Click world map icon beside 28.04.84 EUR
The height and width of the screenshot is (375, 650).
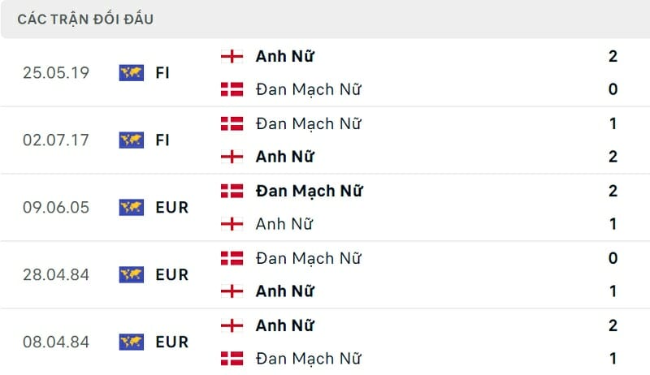(x=131, y=274)
